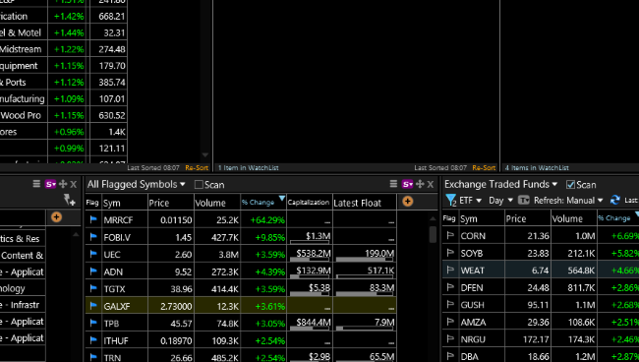639x362 pixels.
Task: Click Re-Sort in the industry list panel
Action: [197, 167]
